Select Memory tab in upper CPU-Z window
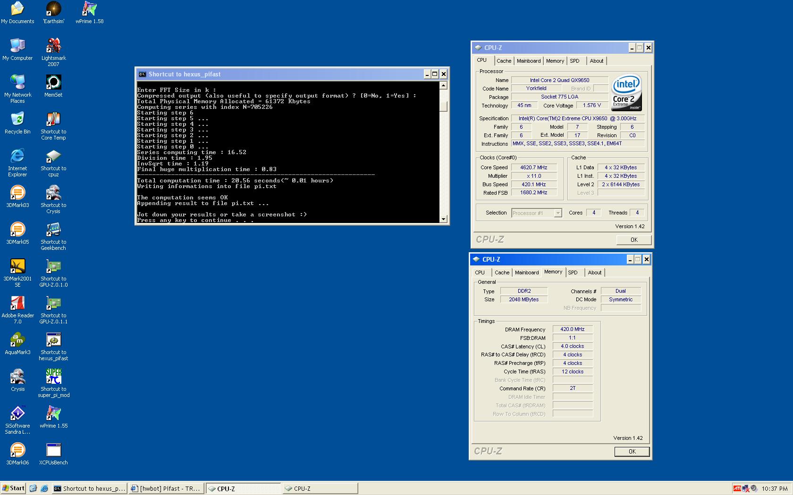 pos(555,61)
